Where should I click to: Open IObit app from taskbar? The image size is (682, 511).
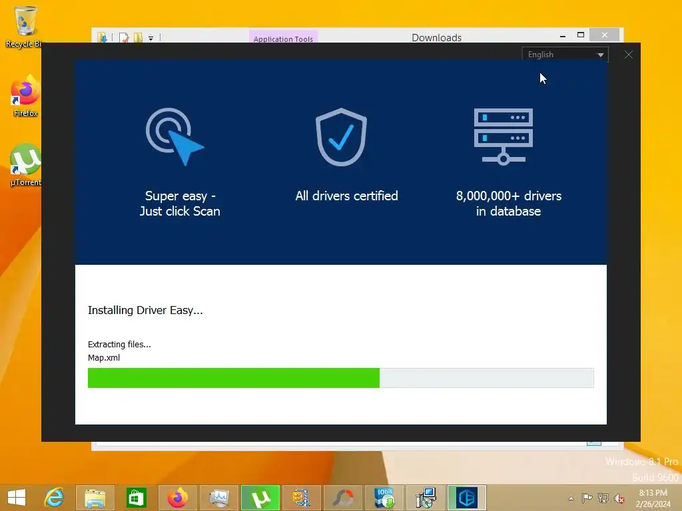pos(384,498)
